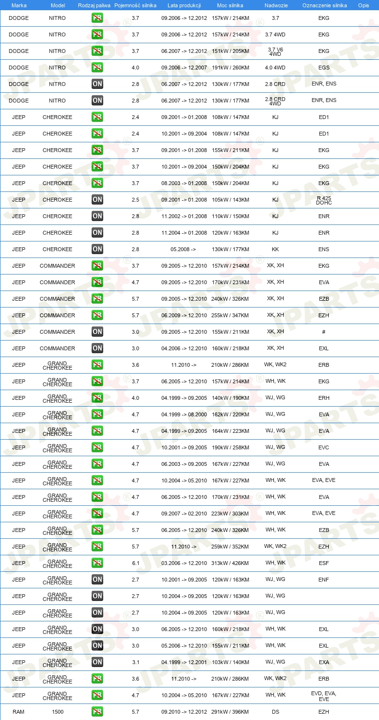Screen dimensions: 379x720
Task: Select the ENF engine code cell
Action: [x=324, y=580]
